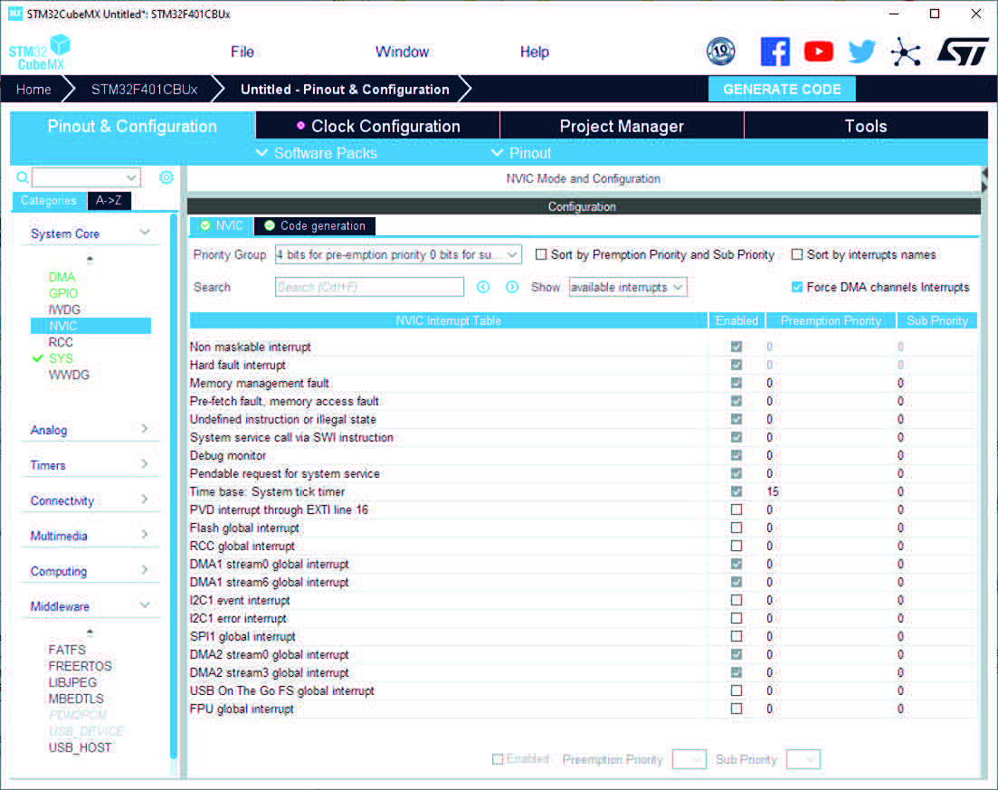Select the NVIC configuration tab

(221, 226)
